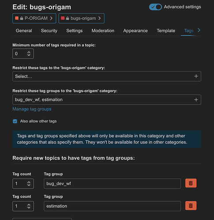The image size is (214, 220).
Task: Switch to the Moderation tab
Action: (103, 31)
